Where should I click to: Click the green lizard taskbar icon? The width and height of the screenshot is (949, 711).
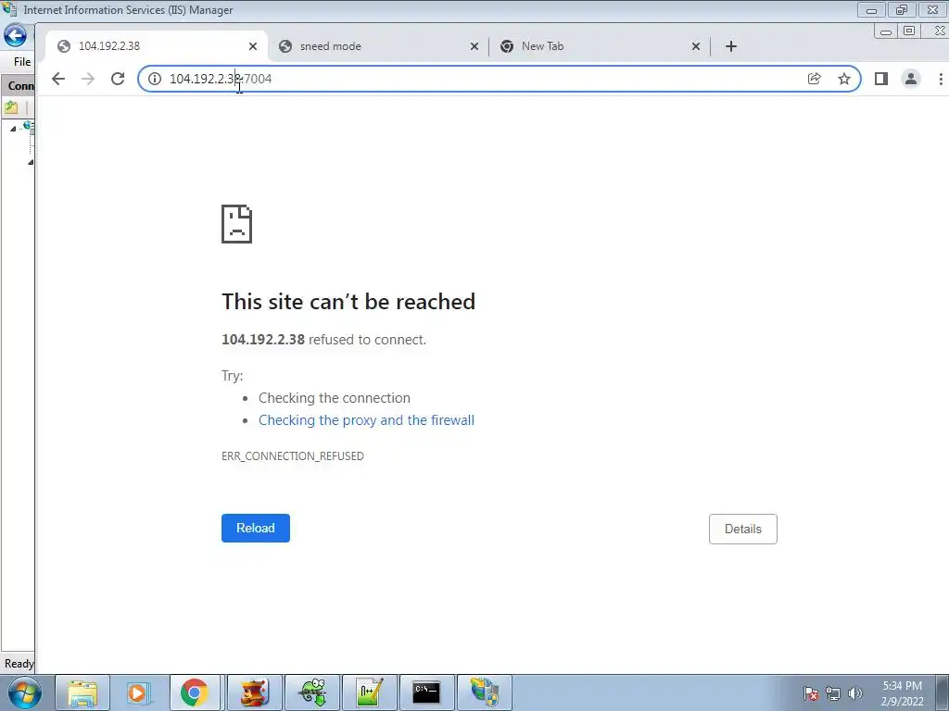click(312, 692)
